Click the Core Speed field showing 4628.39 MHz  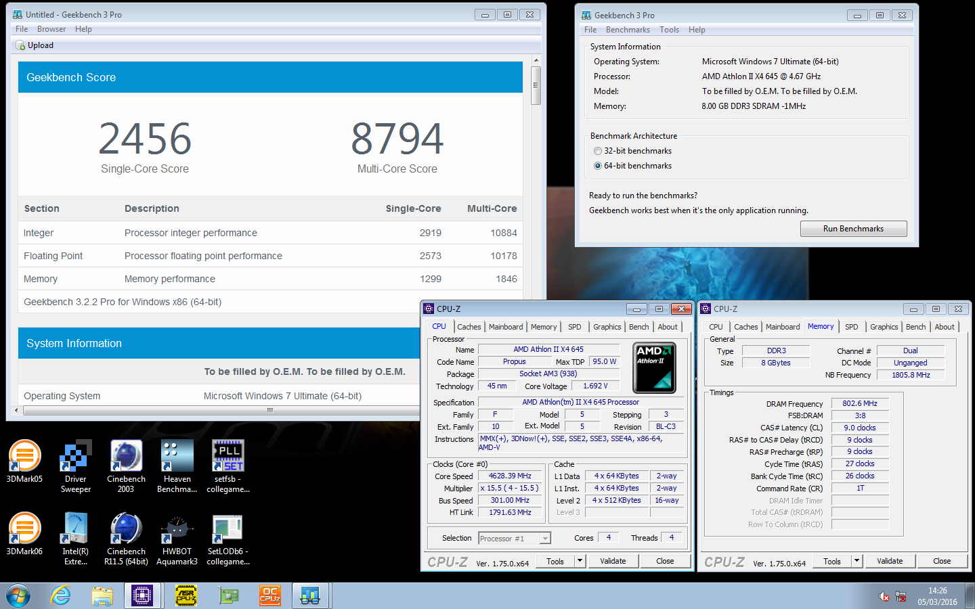(511, 476)
